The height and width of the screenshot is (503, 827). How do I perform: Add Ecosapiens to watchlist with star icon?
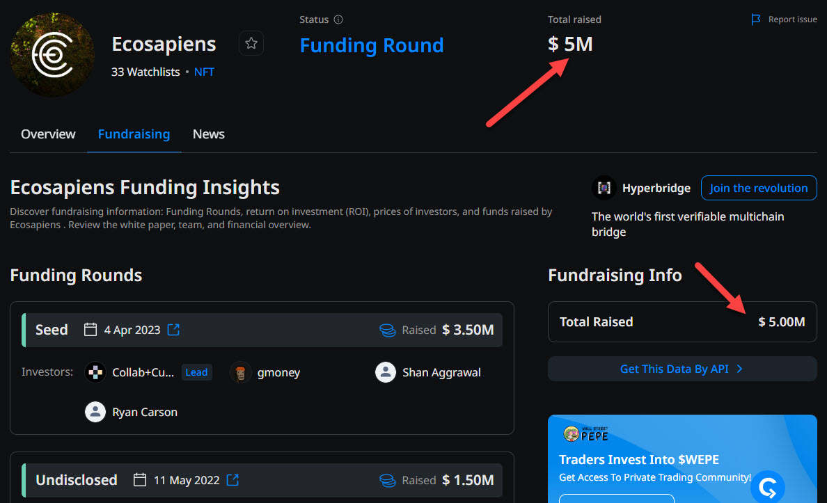pyautogui.click(x=251, y=43)
